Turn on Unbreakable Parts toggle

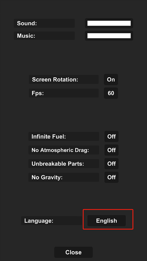111,164
